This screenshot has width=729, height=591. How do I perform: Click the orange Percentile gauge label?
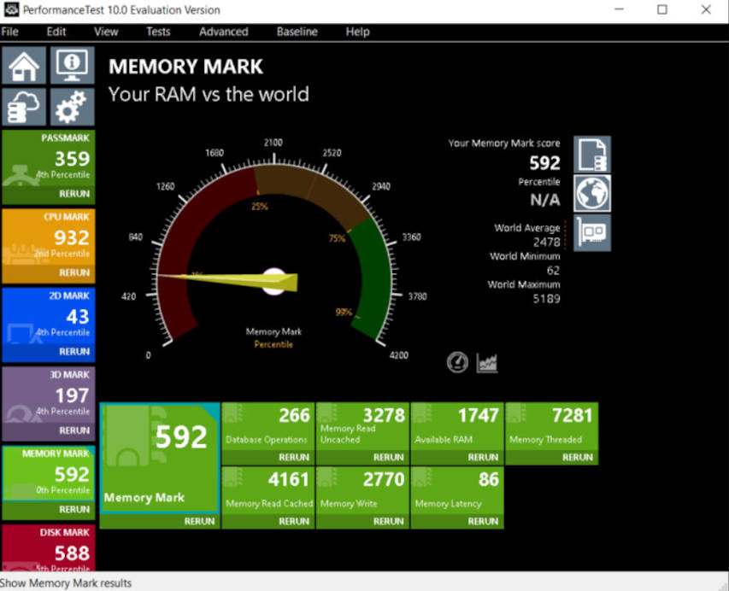pyautogui.click(x=273, y=344)
